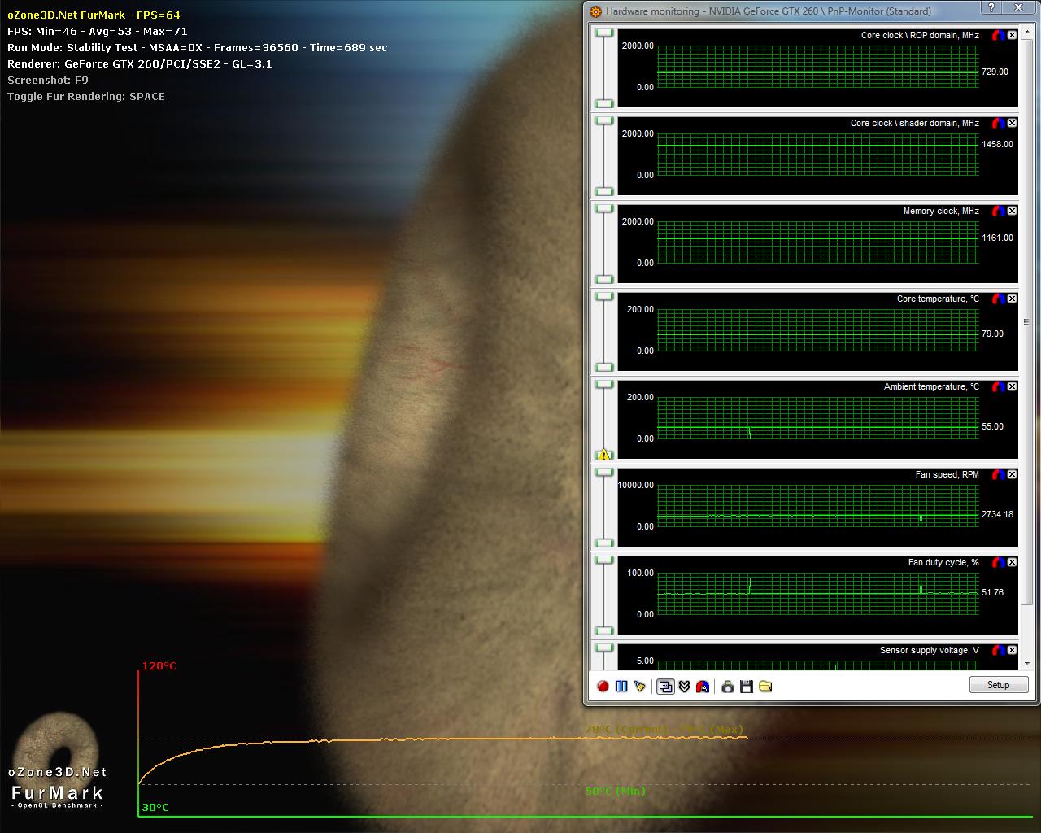Close the Sensor supply voltage graph
This screenshot has height=833, width=1041.
(1013, 650)
